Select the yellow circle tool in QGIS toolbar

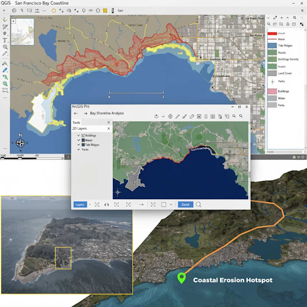click(x=54, y=11)
